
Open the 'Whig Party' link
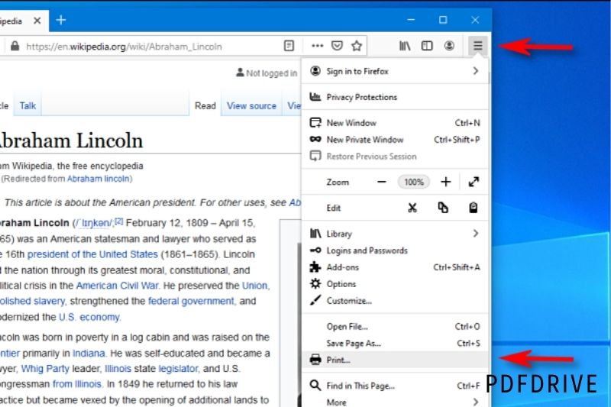(45, 369)
